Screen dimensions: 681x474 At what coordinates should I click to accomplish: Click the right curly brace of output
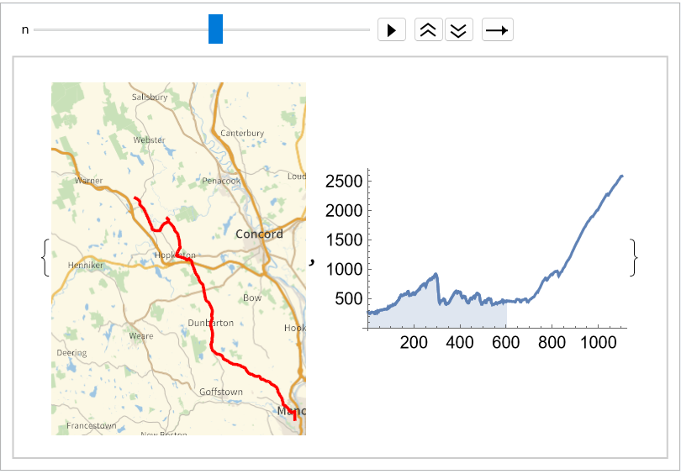pyautogui.click(x=634, y=257)
